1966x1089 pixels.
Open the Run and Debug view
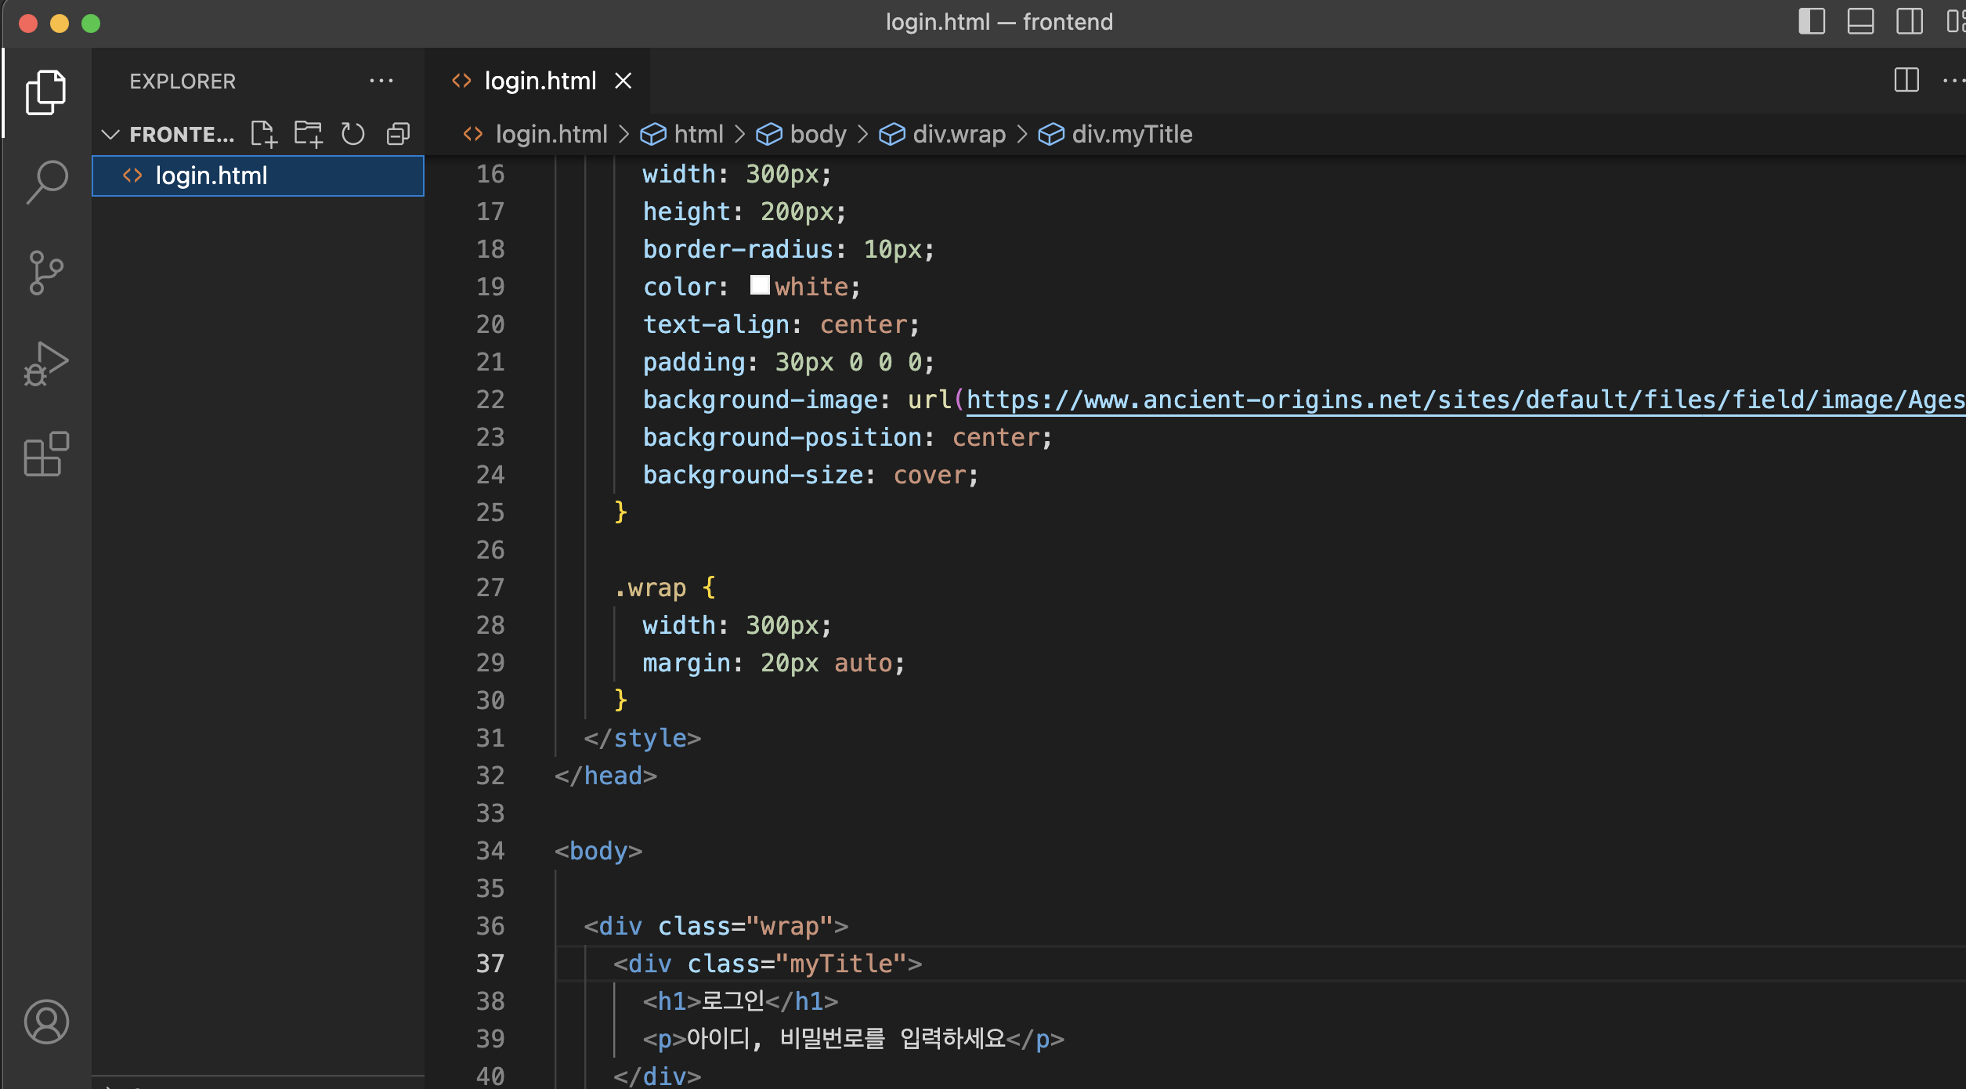click(46, 364)
